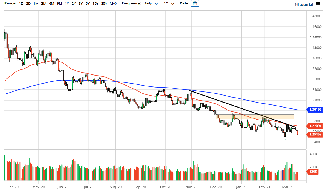
Task: Select the 1D range option
Action: click(21, 4)
